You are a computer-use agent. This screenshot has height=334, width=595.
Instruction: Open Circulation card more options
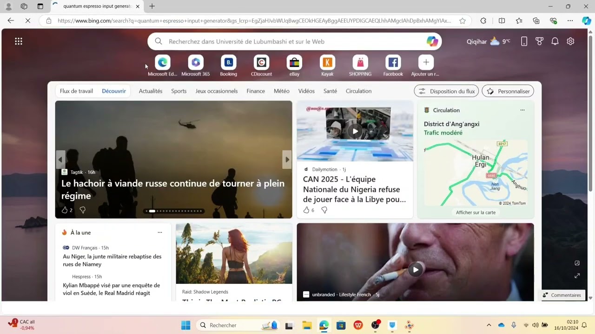click(x=522, y=110)
